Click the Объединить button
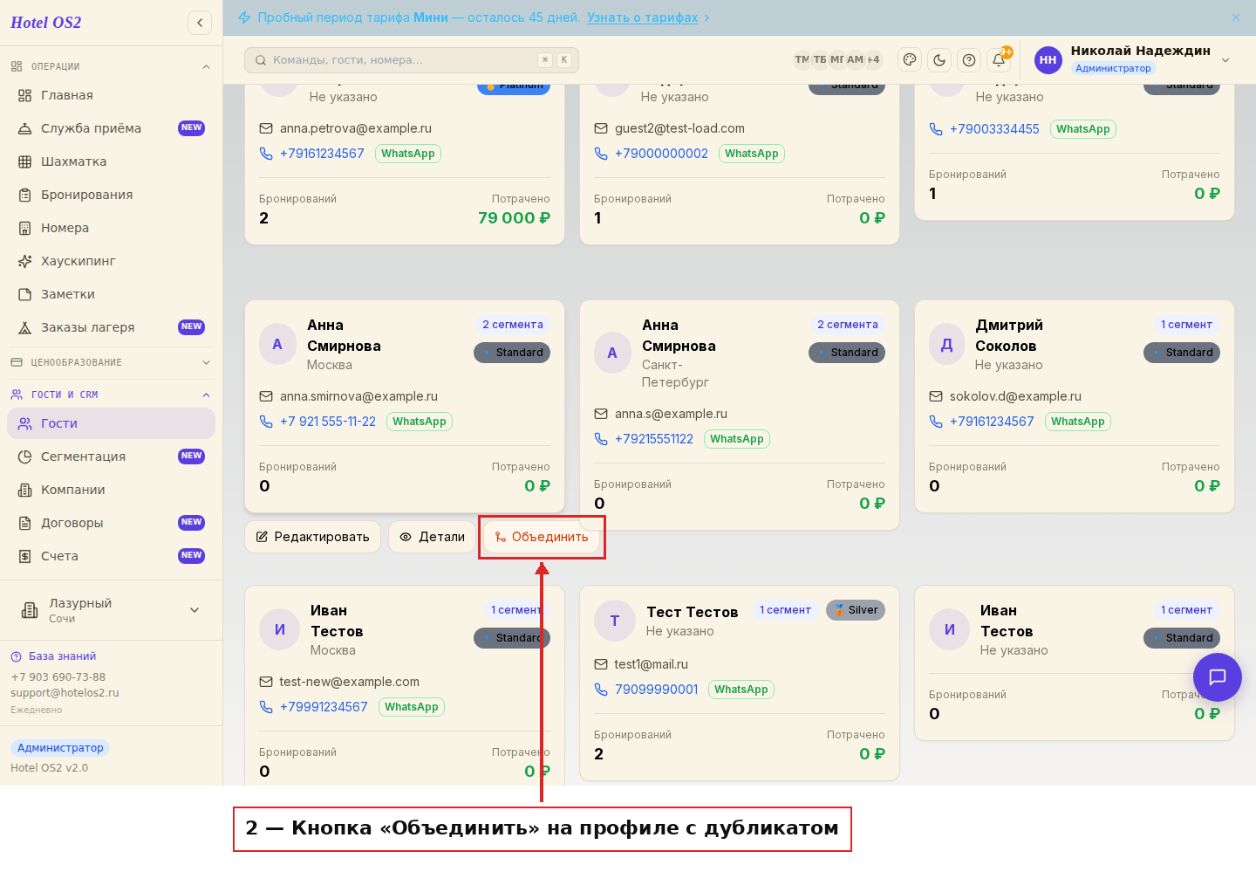 pyautogui.click(x=542, y=537)
